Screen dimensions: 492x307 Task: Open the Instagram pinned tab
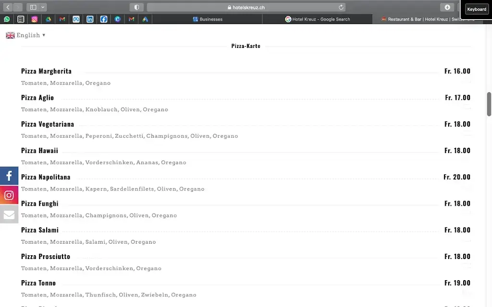coord(35,19)
